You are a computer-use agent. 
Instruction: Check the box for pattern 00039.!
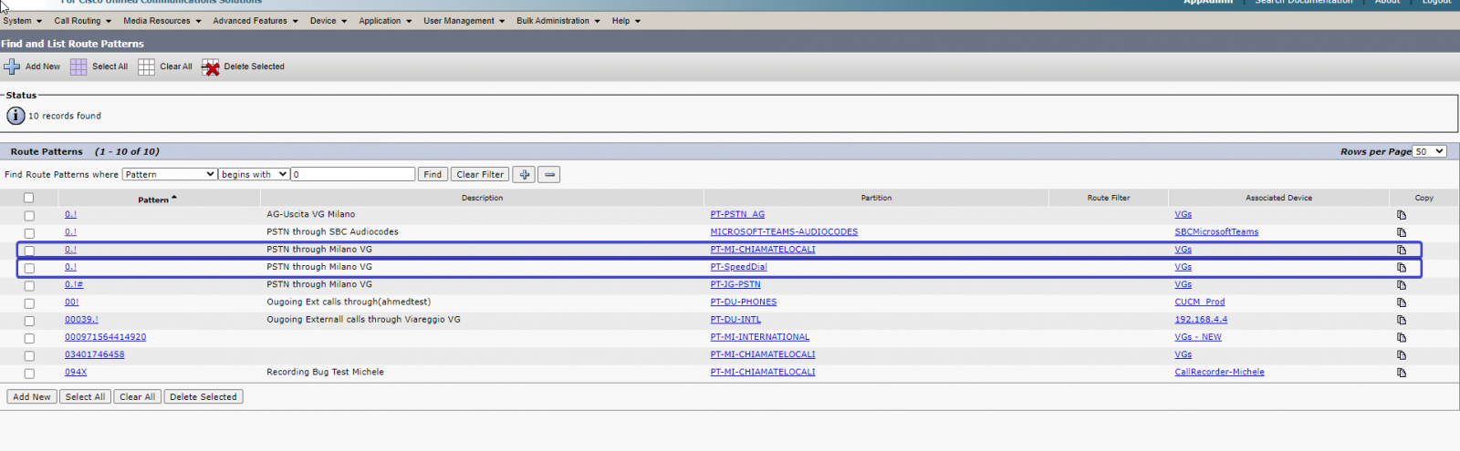pyautogui.click(x=29, y=321)
